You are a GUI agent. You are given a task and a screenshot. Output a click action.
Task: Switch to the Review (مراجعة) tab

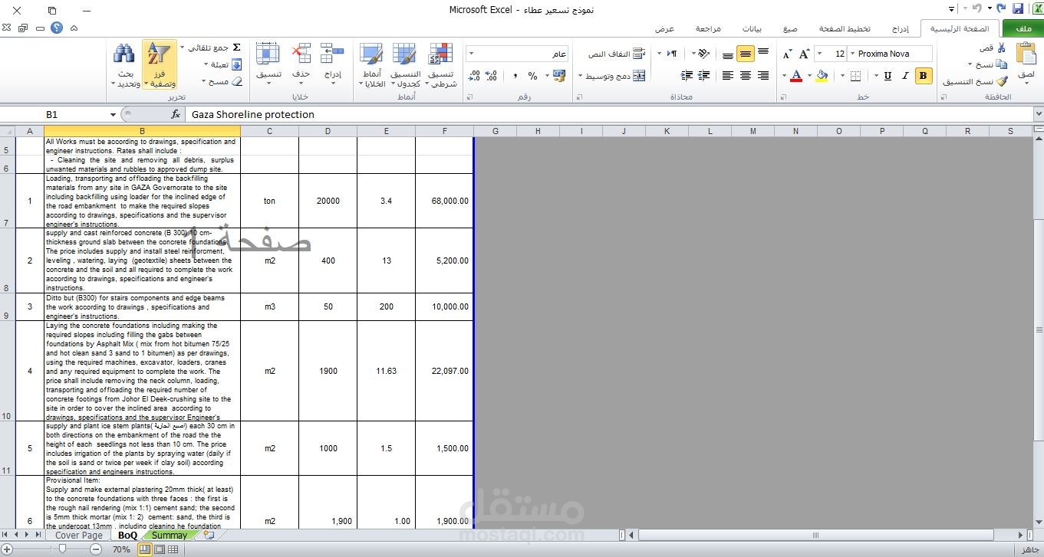(708, 28)
